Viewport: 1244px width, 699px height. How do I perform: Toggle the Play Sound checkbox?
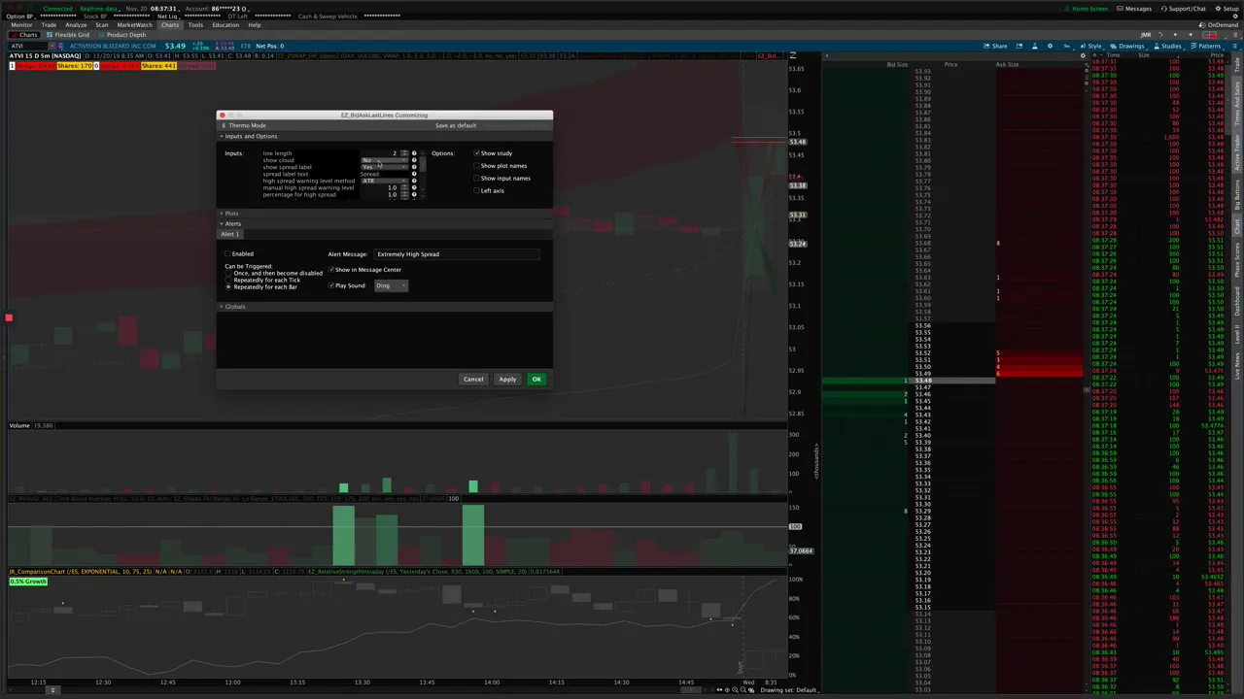(x=331, y=285)
